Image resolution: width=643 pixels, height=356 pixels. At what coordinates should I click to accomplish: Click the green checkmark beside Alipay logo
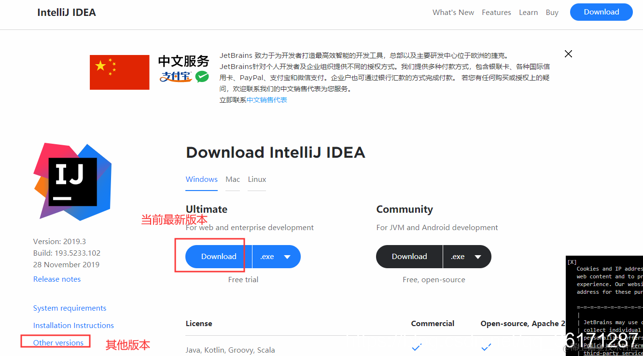point(202,76)
